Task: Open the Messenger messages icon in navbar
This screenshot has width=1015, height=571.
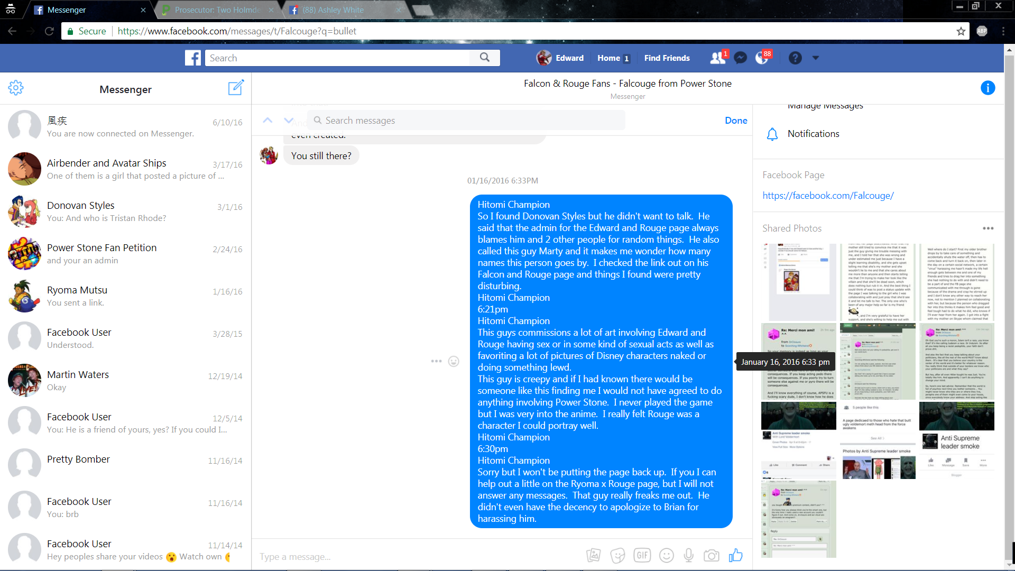Action: pyautogui.click(x=741, y=58)
